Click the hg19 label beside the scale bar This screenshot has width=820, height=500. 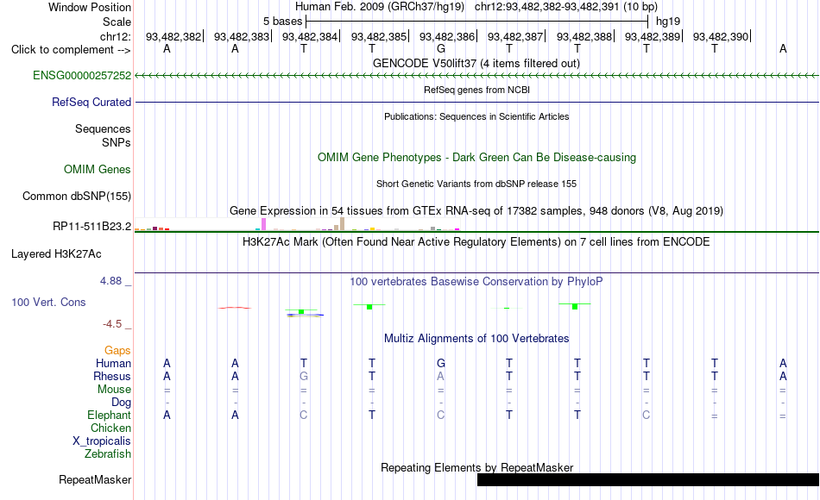[x=668, y=22]
